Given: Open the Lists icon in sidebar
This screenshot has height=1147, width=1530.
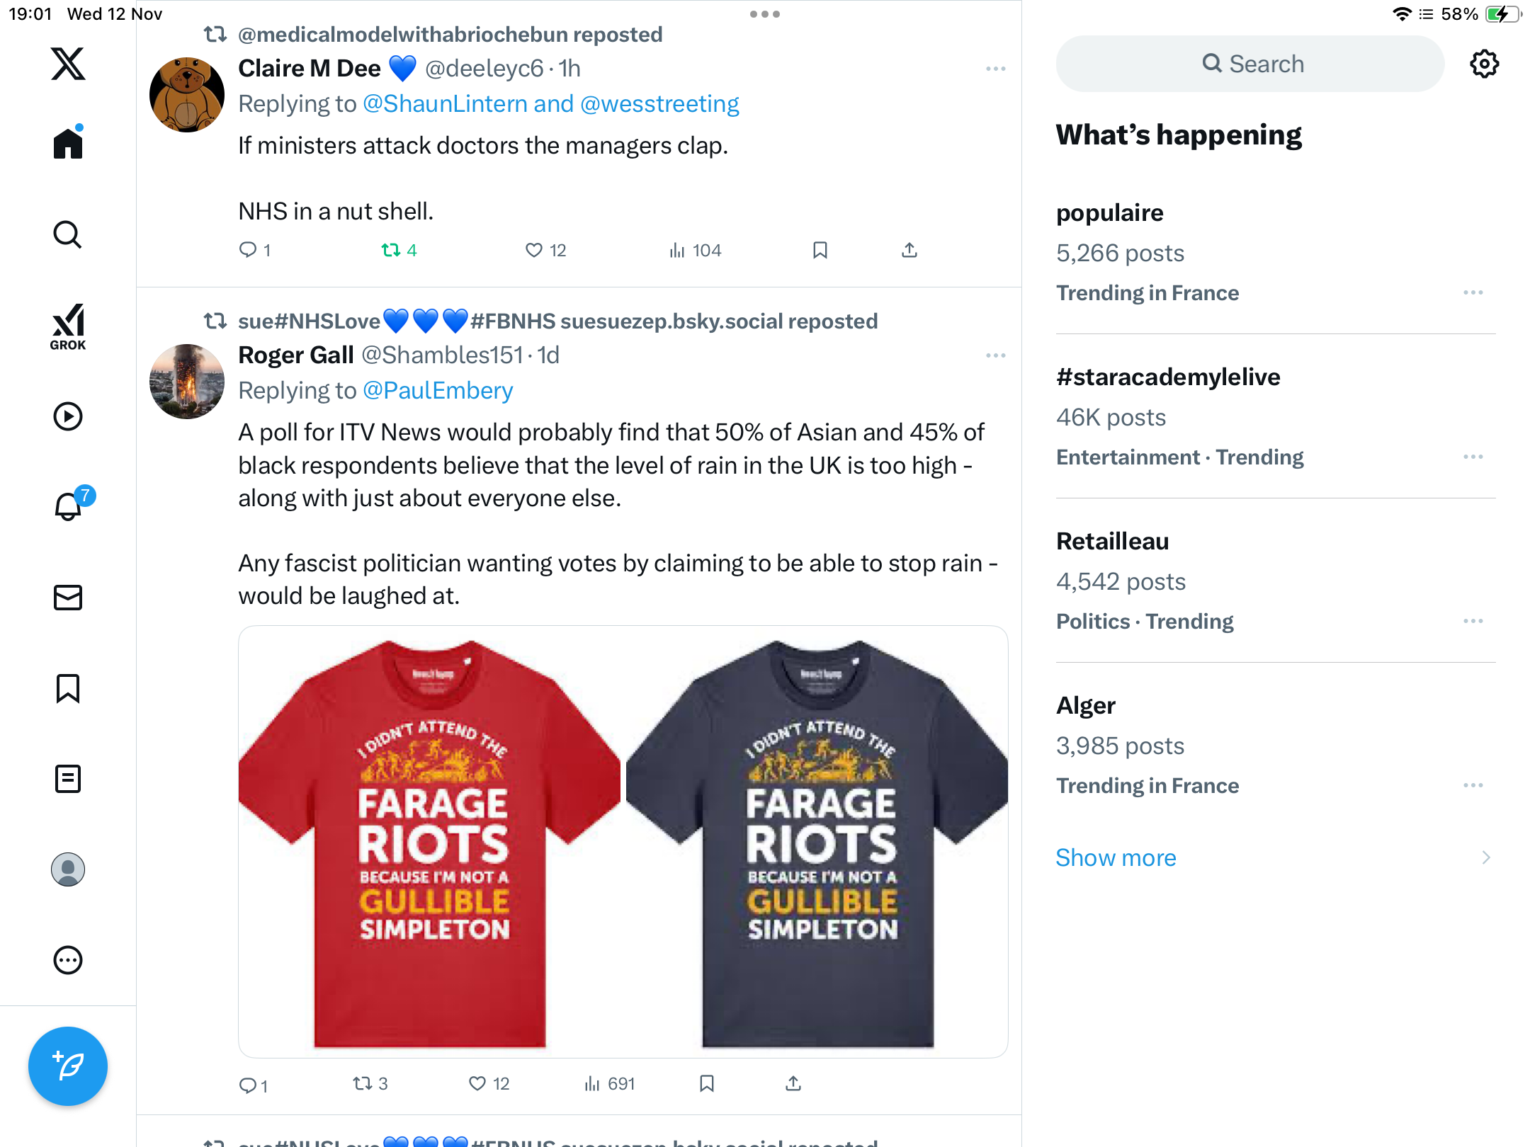Looking at the screenshot, I should (x=68, y=779).
